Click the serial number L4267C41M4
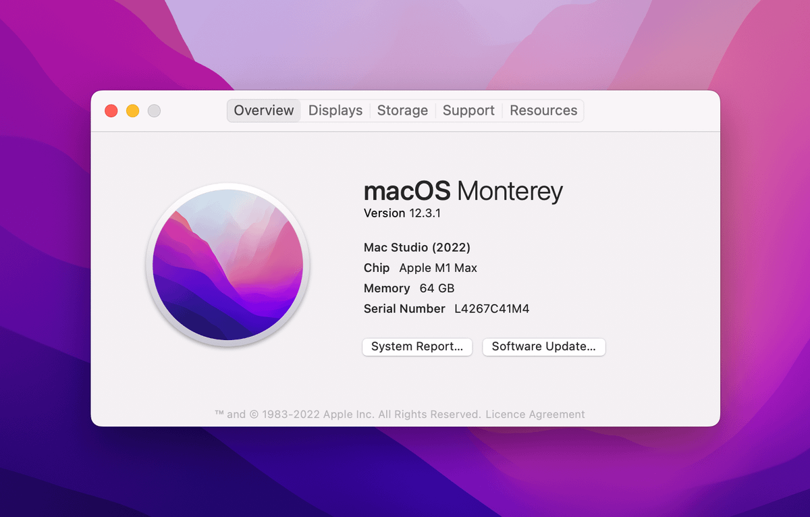Viewport: 810px width, 517px height. click(x=491, y=309)
